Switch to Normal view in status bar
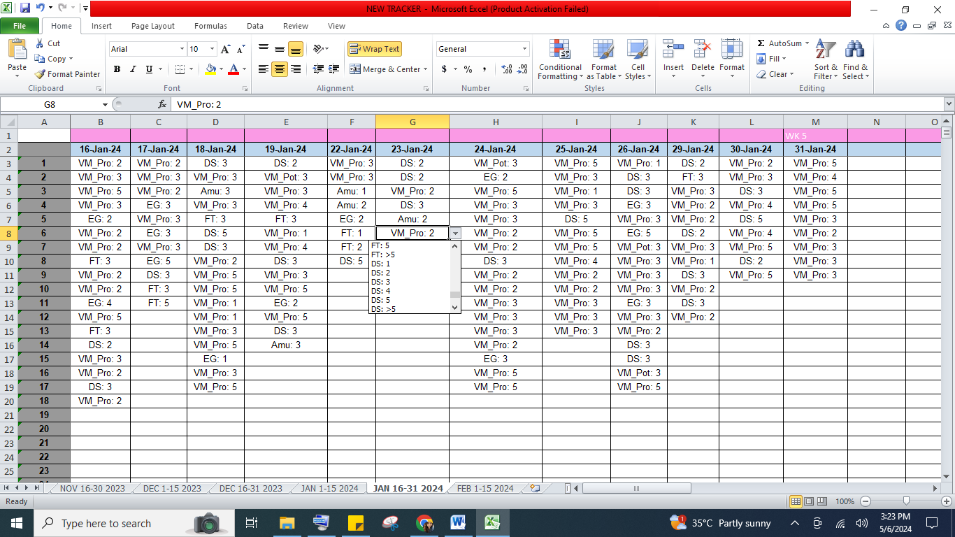Image resolution: width=955 pixels, height=537 pixels. 796,501
